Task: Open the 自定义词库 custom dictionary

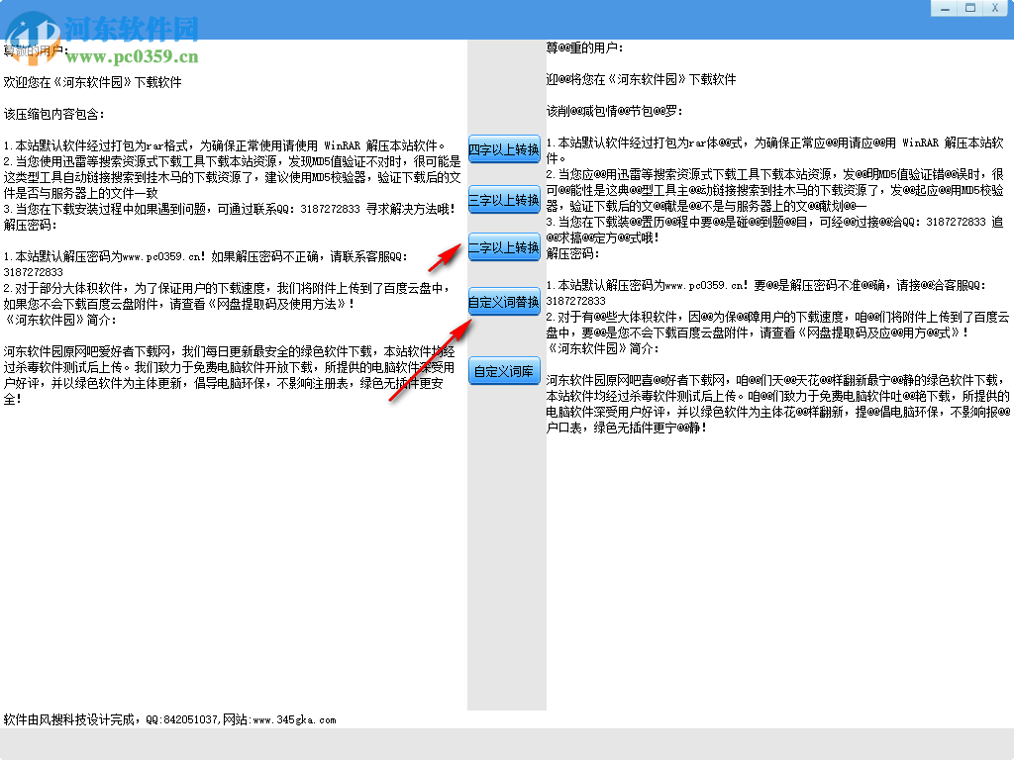Action: tap(504, 371)
